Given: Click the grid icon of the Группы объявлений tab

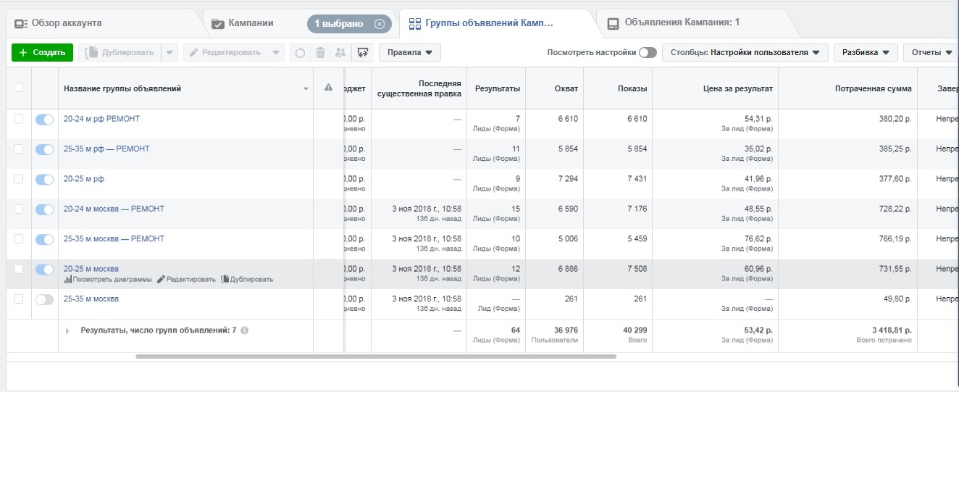Looking at the screenshot, I should pos(414,23).
